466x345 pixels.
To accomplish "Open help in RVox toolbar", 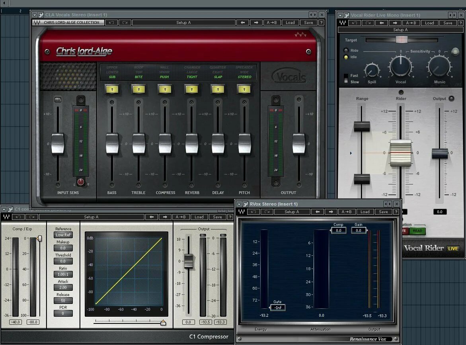I will (396, 212).
